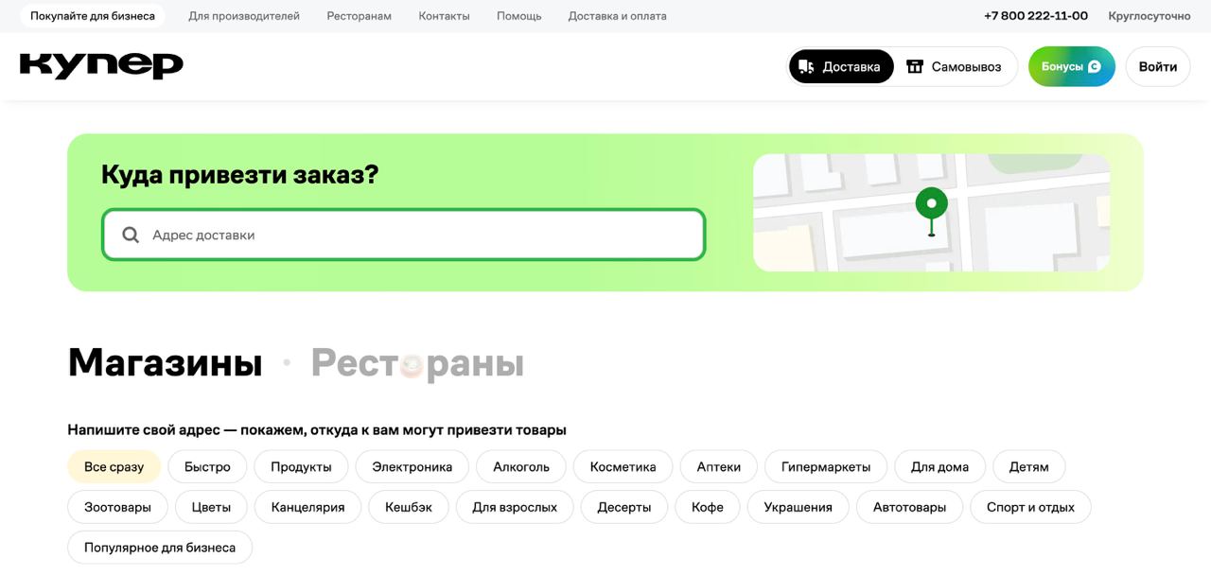Select the Все сразу filter chip
1211x575 pixels.
coord(114,467)
